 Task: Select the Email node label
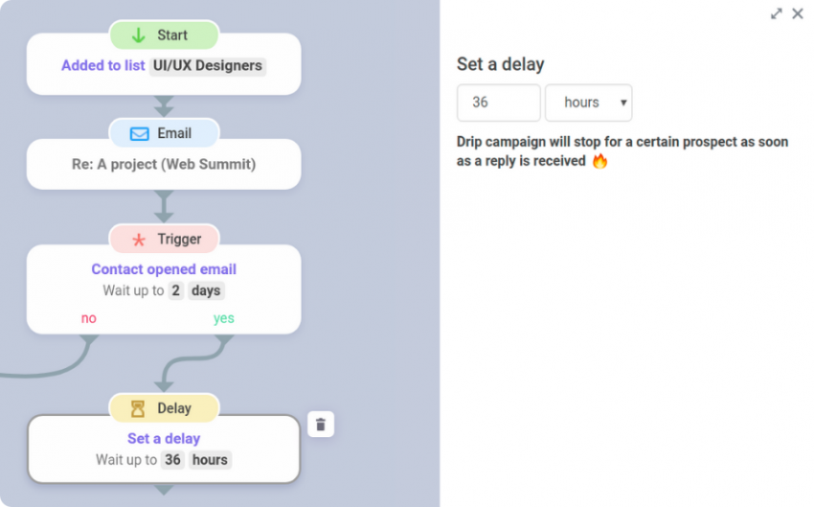(x=174, y=133)
